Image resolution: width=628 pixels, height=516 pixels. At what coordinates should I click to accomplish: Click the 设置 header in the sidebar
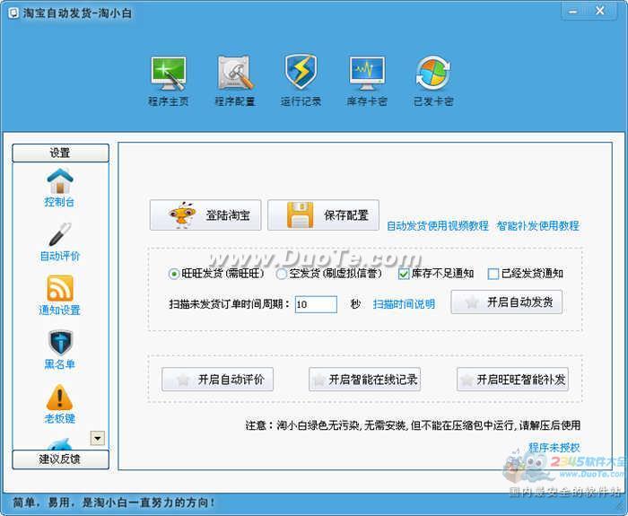coord(60,153)
